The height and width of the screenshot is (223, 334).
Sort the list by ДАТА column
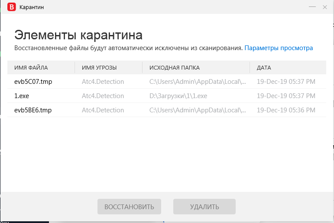(x=264, y=67)
